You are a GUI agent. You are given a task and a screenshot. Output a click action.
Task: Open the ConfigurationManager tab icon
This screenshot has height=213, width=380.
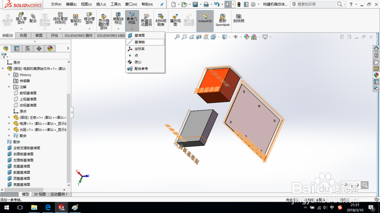[28, 49]
